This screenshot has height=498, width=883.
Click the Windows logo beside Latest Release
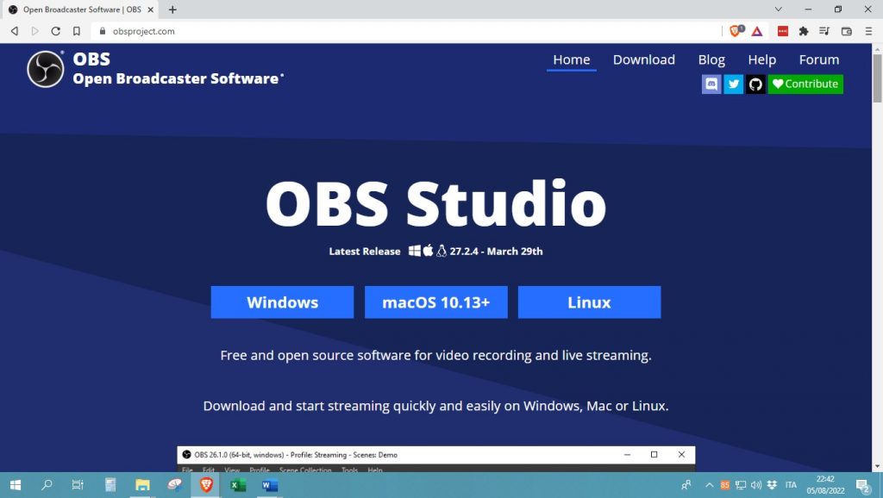414,251
